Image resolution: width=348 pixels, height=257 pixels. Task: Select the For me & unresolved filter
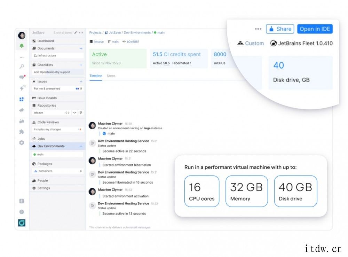58,89
